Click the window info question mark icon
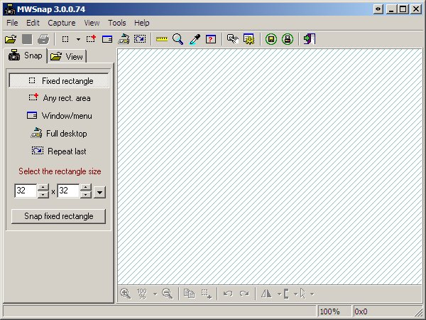Image resolution: width=426 pixels, height=320 pixels. point(210,39)
